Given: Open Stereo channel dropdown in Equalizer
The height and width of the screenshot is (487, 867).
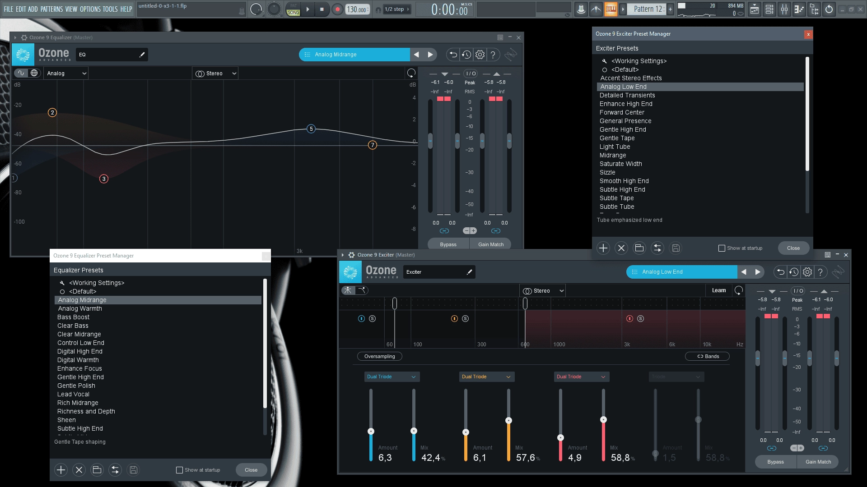Looking at the screenshot, I should (x=215, y=74).
